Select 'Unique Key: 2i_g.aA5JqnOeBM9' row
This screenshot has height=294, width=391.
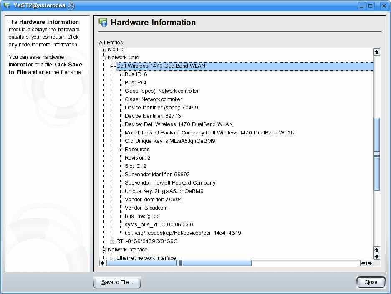(164, 191)
